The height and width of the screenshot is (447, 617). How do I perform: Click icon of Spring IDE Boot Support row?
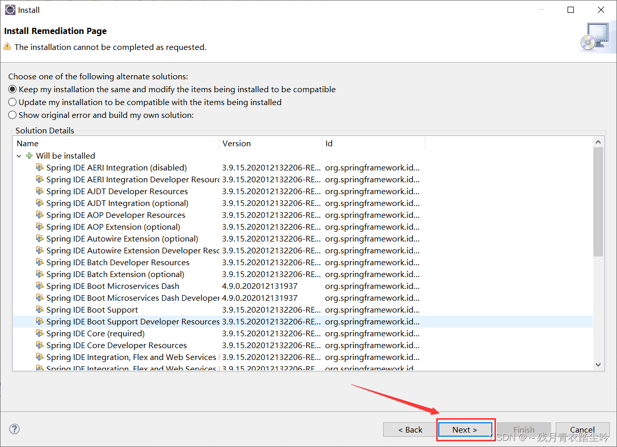(40, 310)
